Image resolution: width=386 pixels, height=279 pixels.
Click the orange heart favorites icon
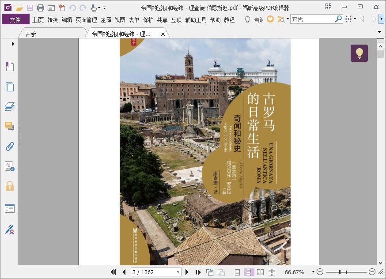(x=270, y=19)
